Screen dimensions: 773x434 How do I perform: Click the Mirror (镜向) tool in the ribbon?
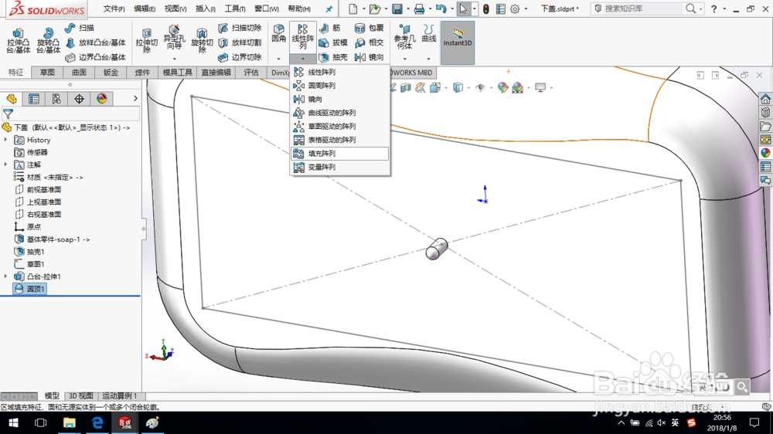[x=369, y=57]
